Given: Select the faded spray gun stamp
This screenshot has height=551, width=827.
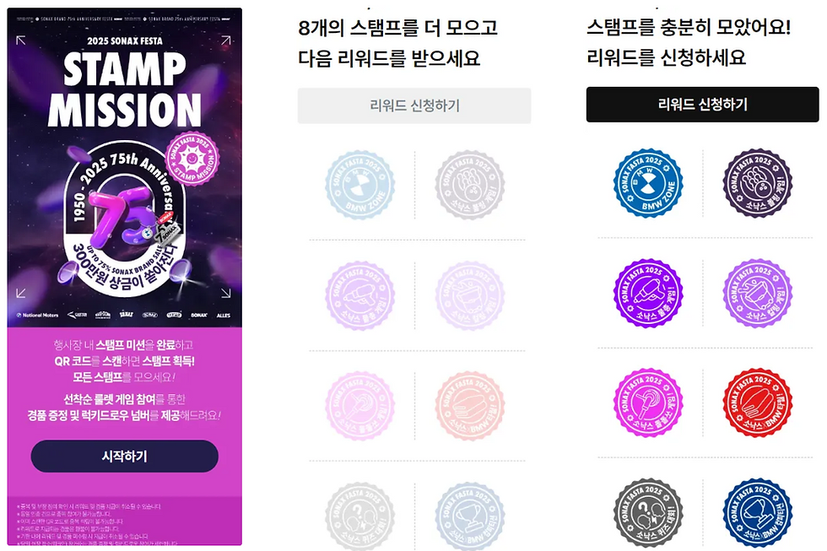Looking at the screenshot, I should pyautogui.click(x=360, y=295).
